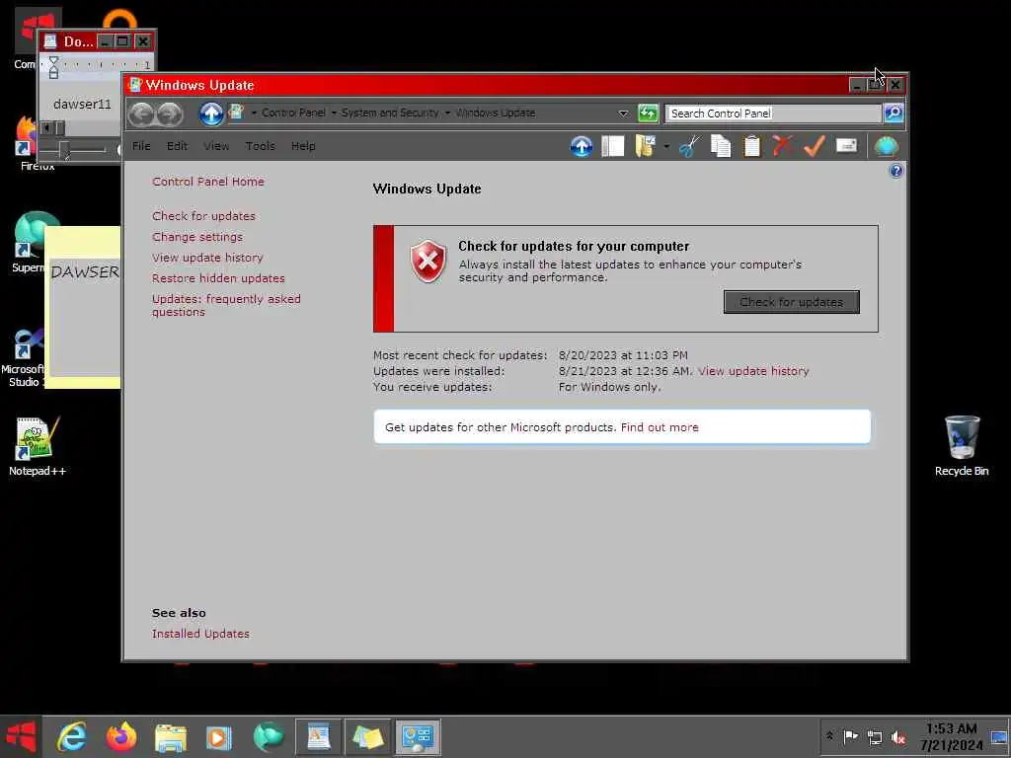
Task: Open the folder options icon dropdown arrow
Action: click(x=666, y=147)
